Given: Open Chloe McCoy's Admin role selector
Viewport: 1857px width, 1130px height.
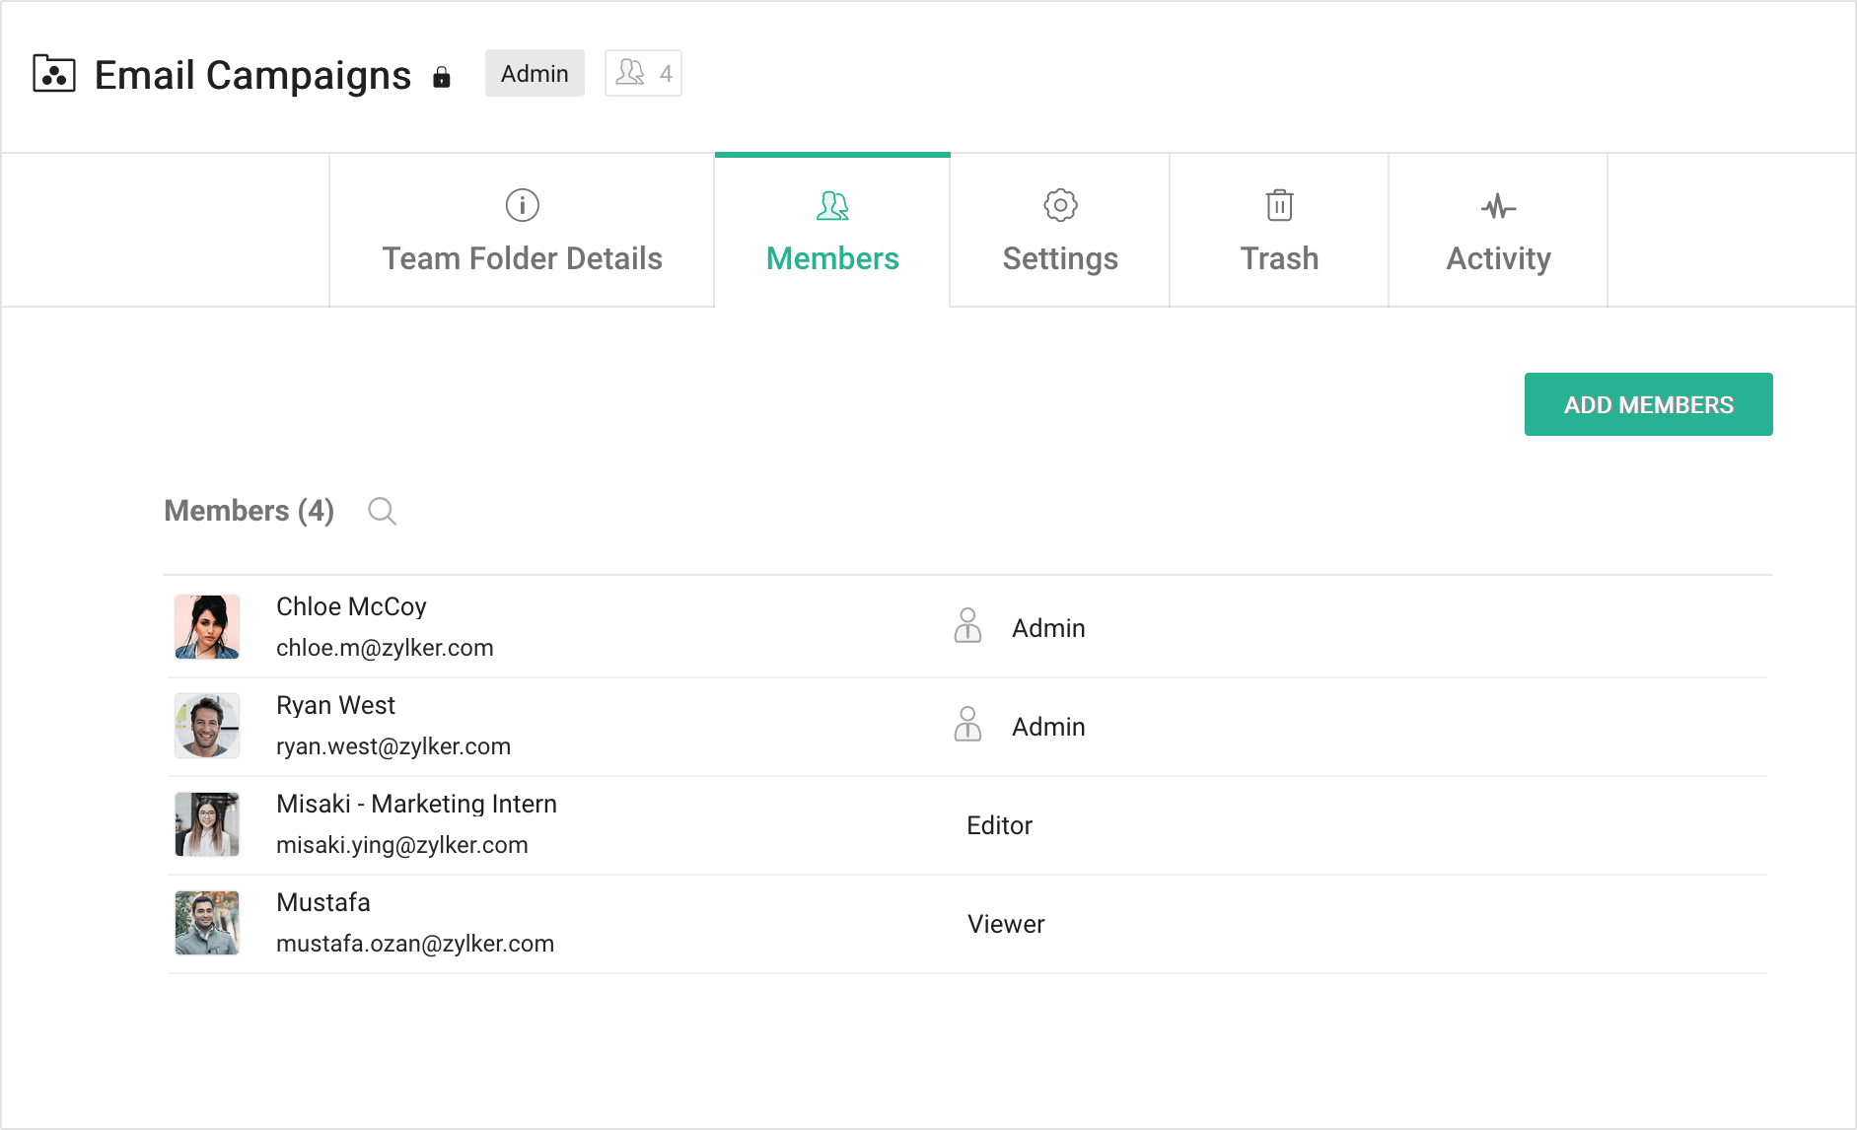Looking at the screenshot, I should pos(1048,628).
